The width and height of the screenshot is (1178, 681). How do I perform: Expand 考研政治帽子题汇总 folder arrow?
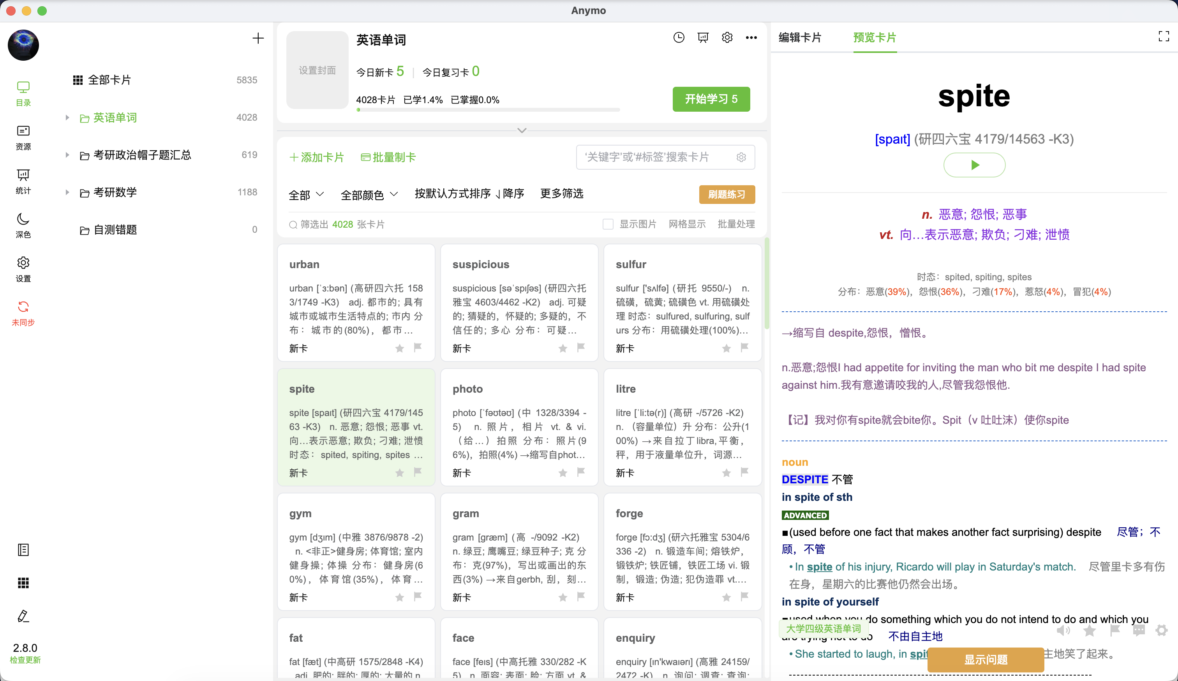pos(67,155)
